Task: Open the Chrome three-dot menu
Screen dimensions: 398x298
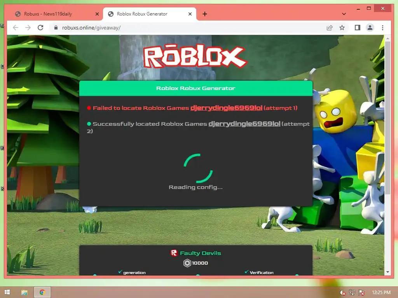Action: (382, 28)
